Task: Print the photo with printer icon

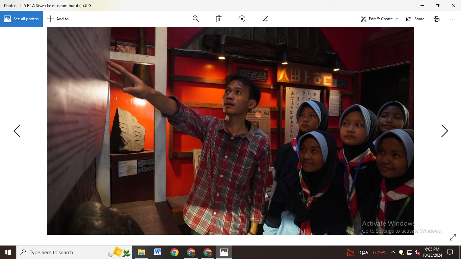Action: click(x=437, y=19)
